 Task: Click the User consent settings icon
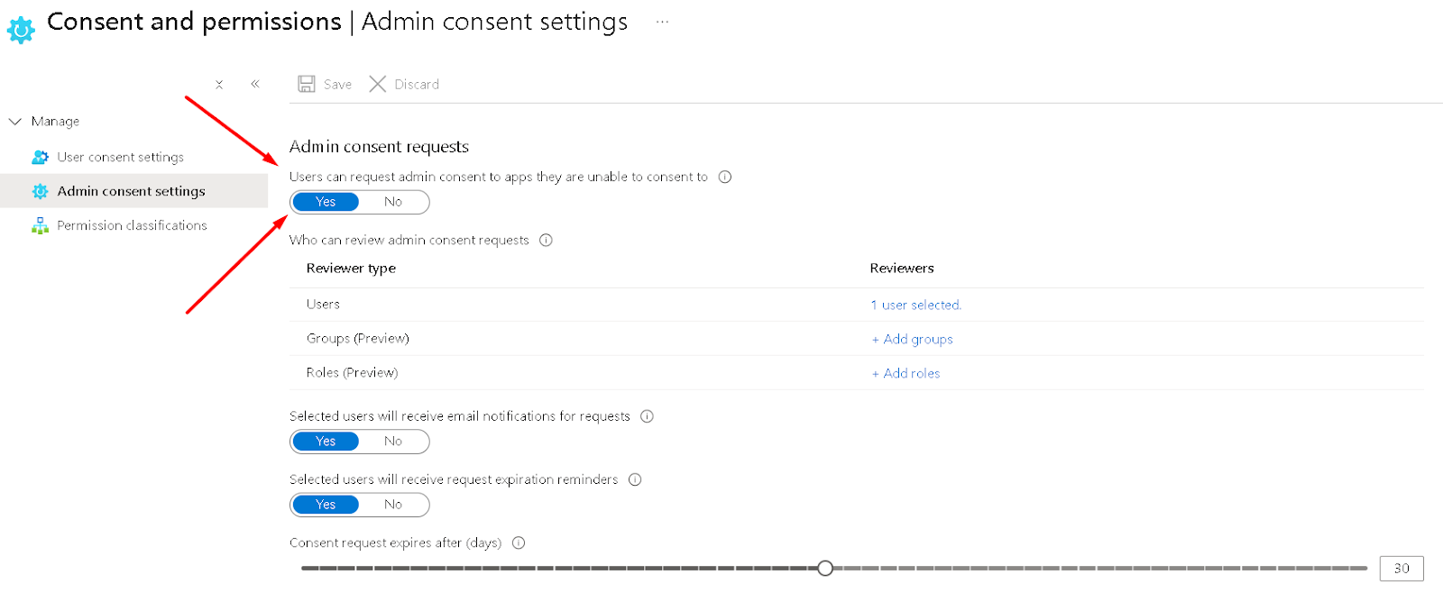tap(40, 157)
